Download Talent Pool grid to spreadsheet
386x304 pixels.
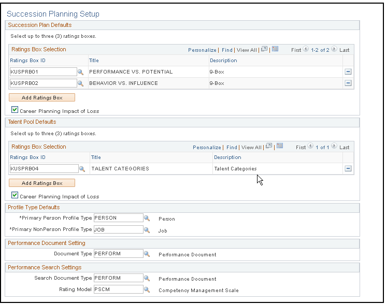[x=280, y=146]
